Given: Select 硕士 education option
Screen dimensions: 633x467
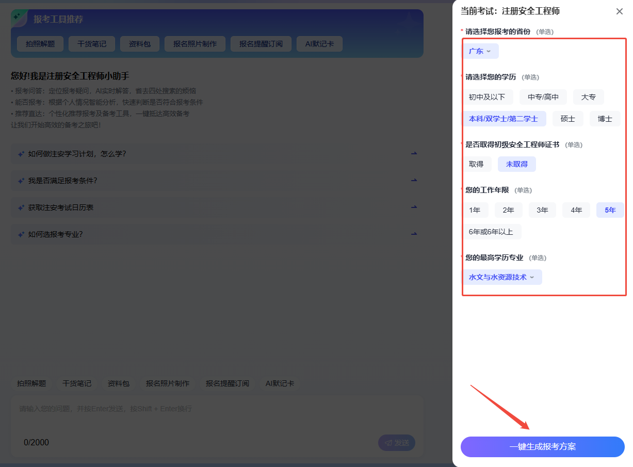Looking at the screenshot, I should pos(567,119).
